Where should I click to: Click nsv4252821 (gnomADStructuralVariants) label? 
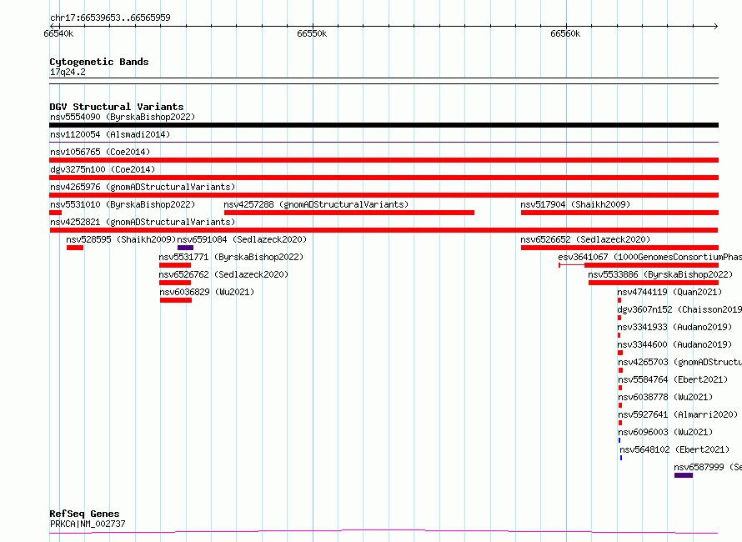coord(143,222)
